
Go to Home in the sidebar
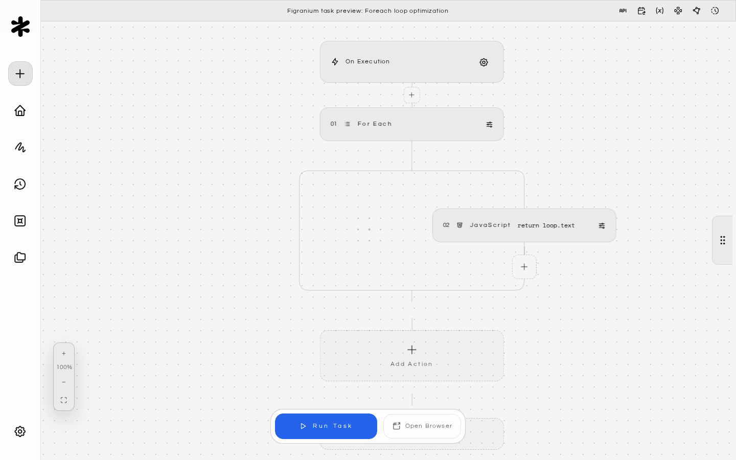20,110
